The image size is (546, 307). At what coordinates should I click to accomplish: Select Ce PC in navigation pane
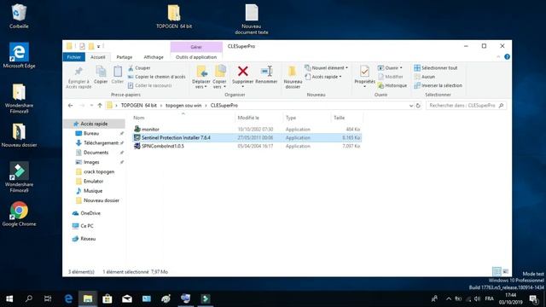(87, 226)
